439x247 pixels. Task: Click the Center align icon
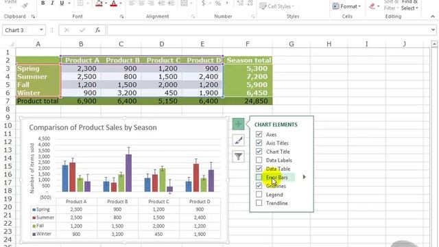141,3
